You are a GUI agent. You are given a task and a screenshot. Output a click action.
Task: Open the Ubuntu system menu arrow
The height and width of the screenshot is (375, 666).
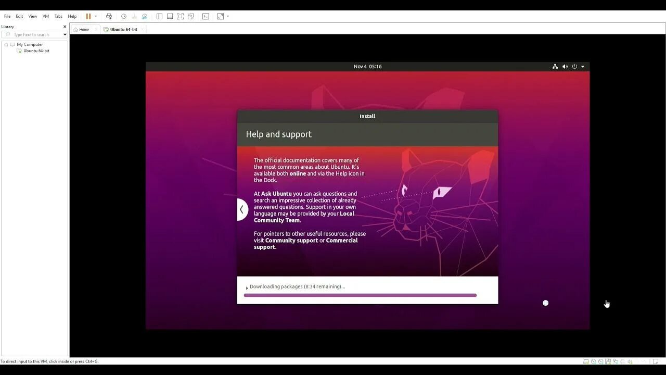click(583, 67)
